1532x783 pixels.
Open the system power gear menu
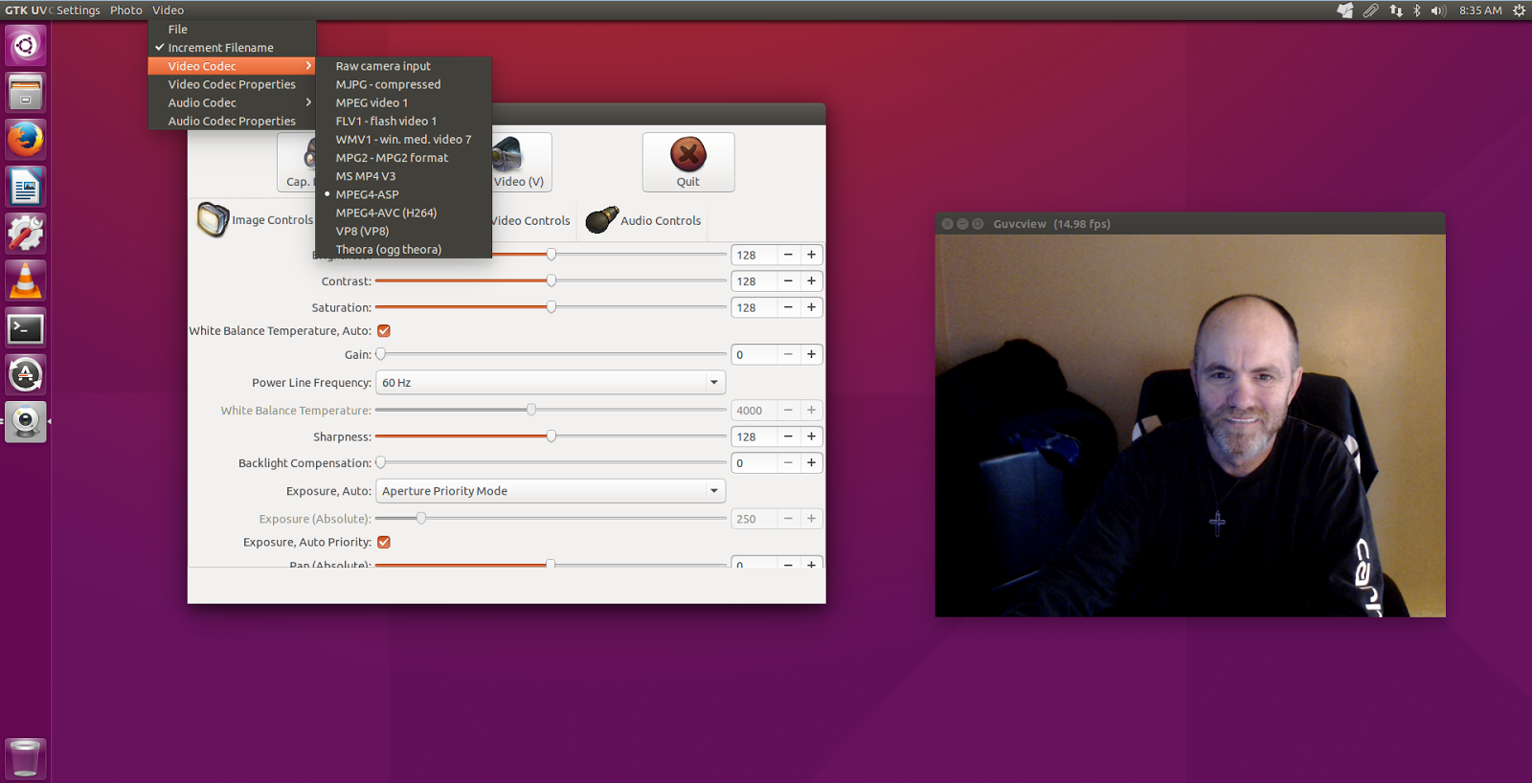pyautogui.click(x=1519, y=11)
